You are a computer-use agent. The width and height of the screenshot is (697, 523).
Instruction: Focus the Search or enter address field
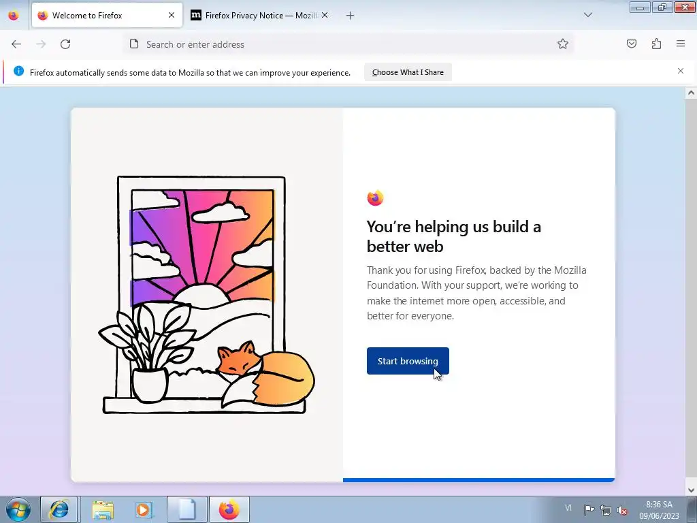[x=348, y=44]
